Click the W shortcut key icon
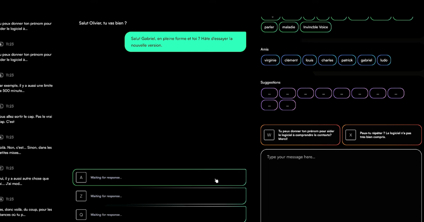This screenshot has height=222, width=424. (269, 135)
